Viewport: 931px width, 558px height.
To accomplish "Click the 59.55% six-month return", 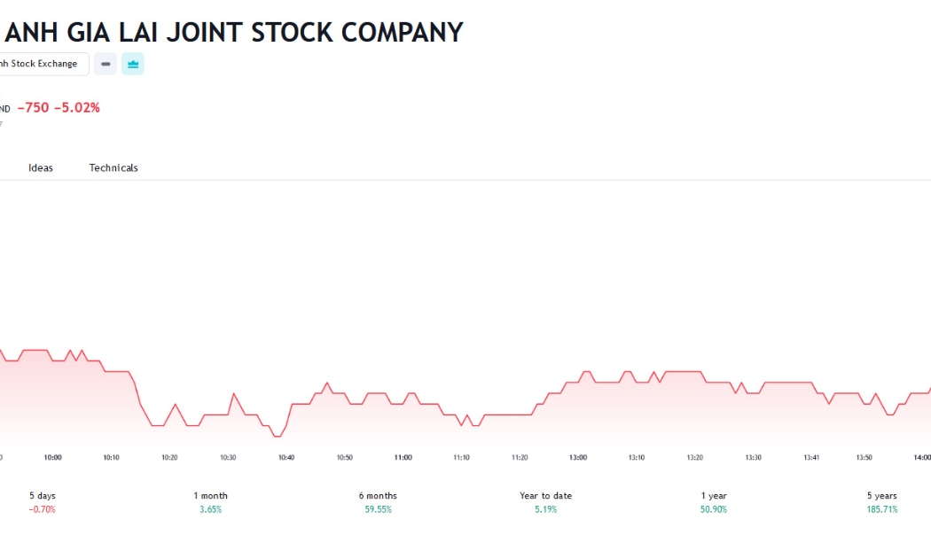I will (x=379, y=509).
